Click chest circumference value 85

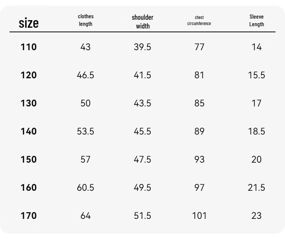tap(199, 103)
